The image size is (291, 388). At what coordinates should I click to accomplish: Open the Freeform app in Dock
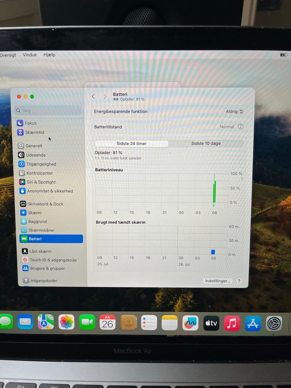tap(190, 323)
